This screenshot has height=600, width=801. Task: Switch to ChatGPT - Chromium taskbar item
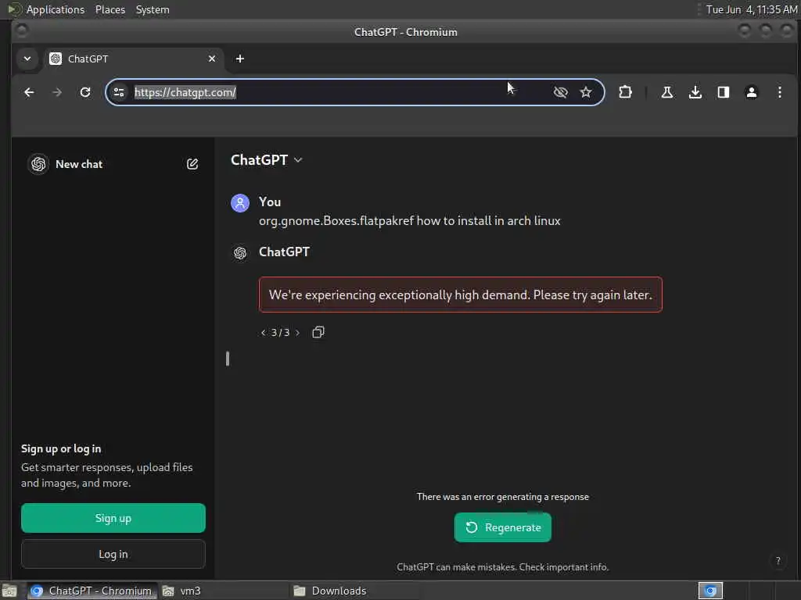92,591
